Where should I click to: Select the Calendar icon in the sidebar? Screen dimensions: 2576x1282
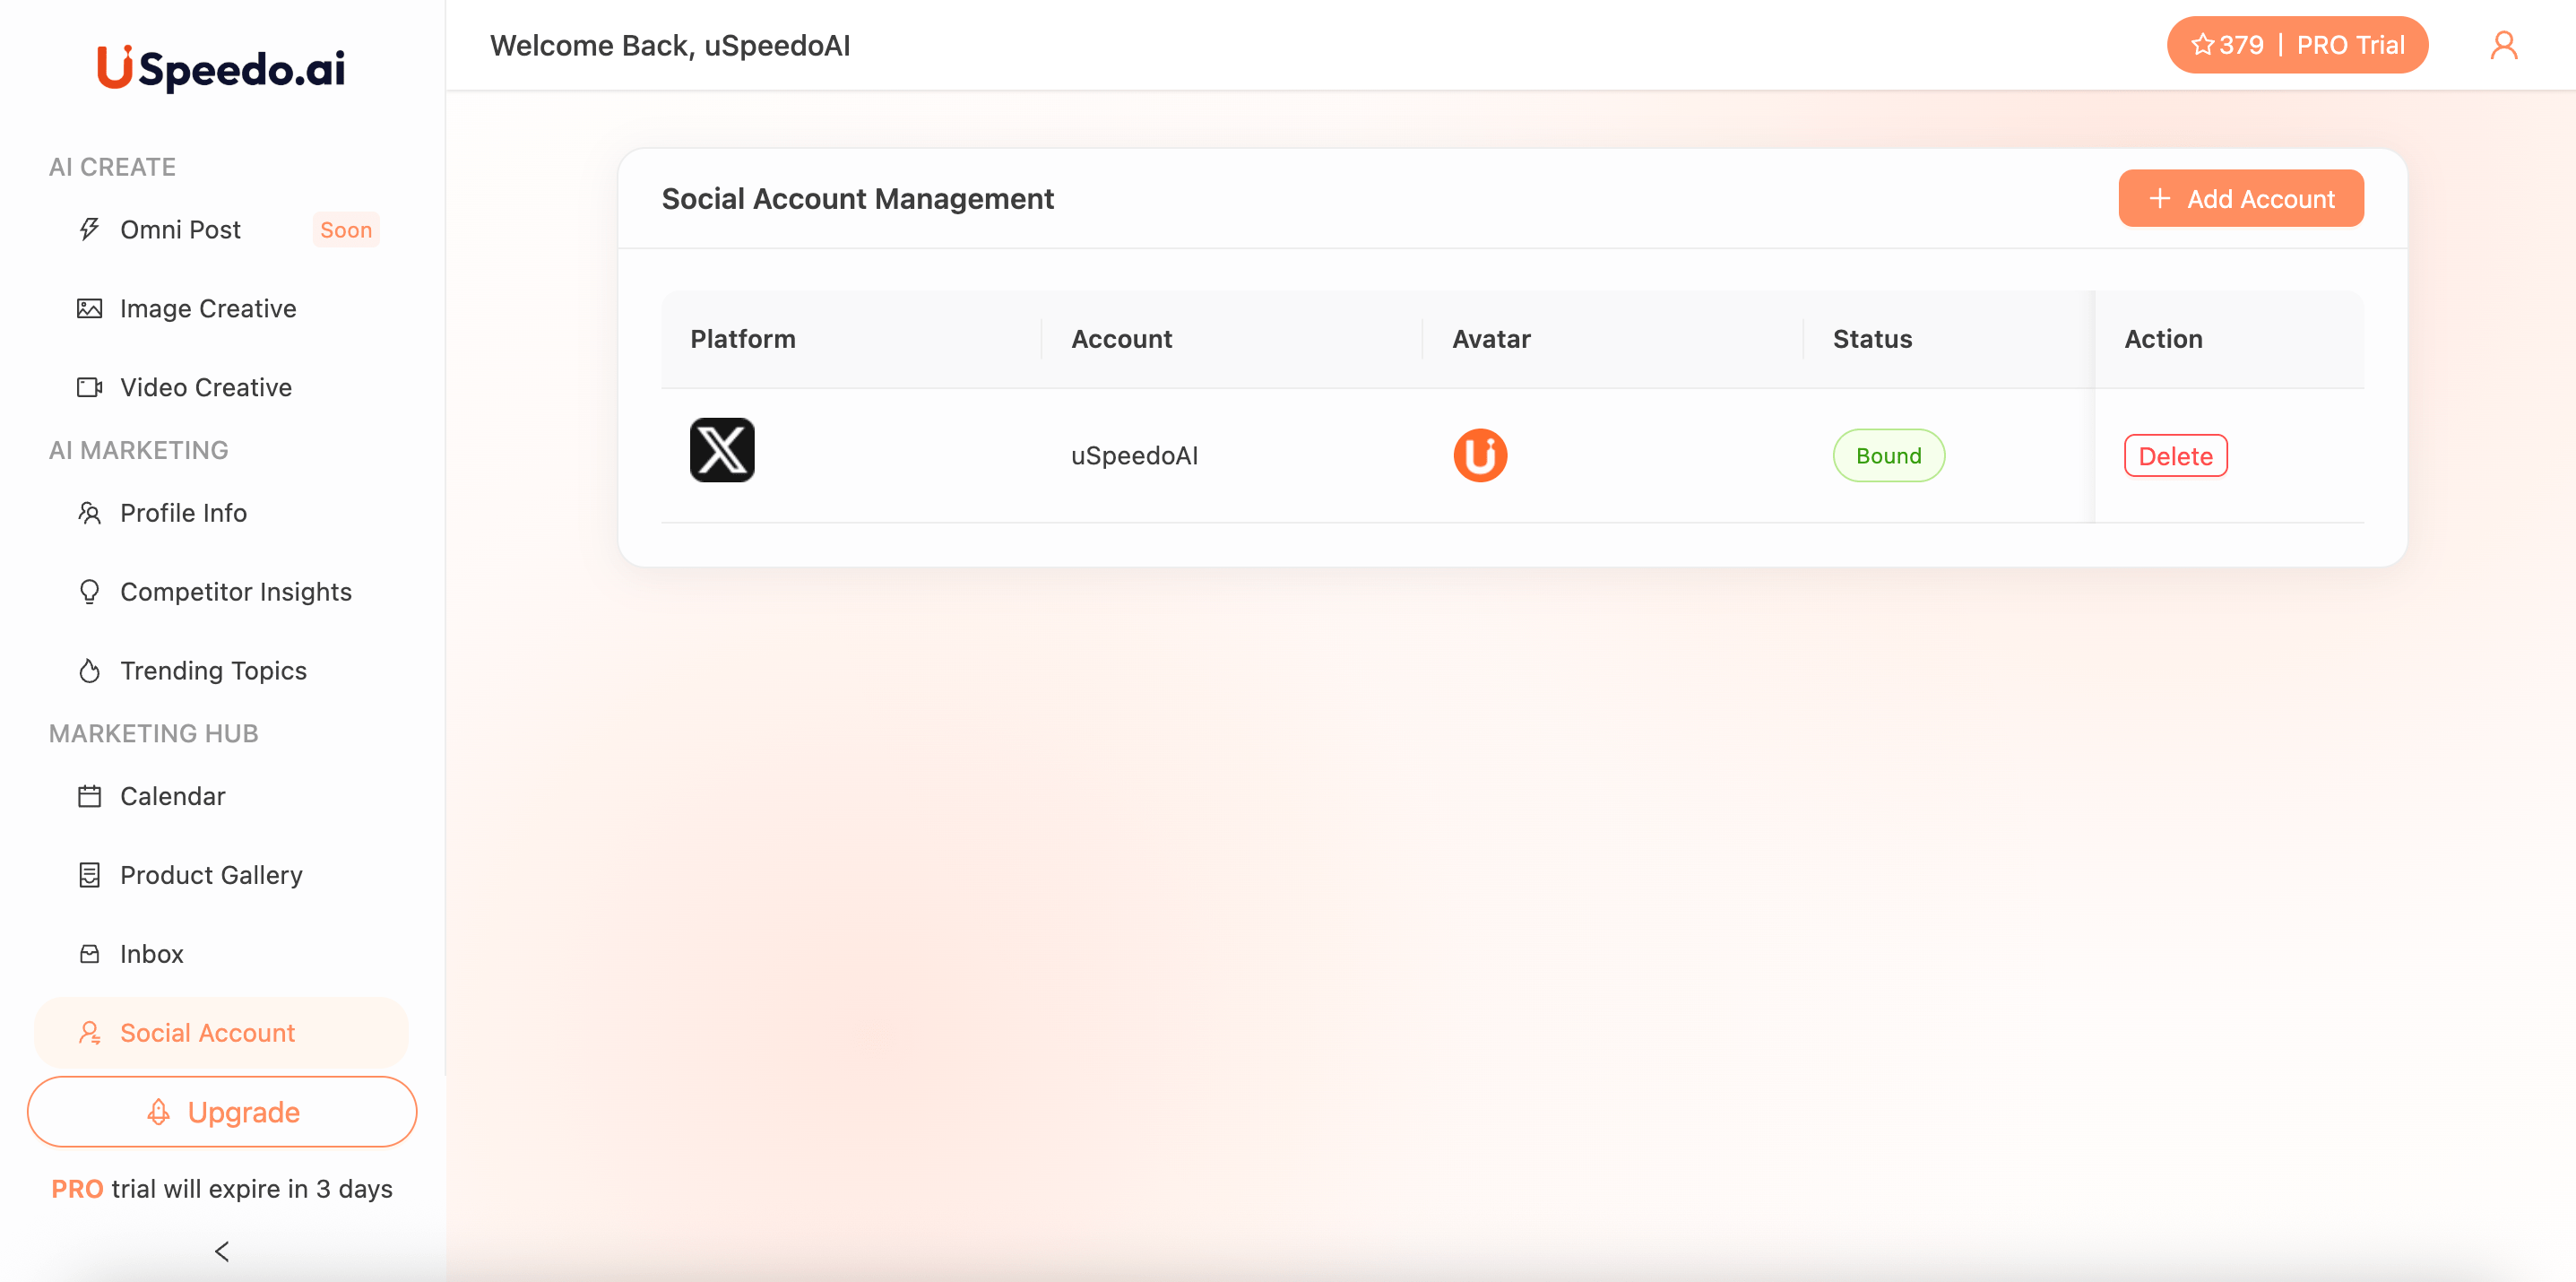[90, 796]
